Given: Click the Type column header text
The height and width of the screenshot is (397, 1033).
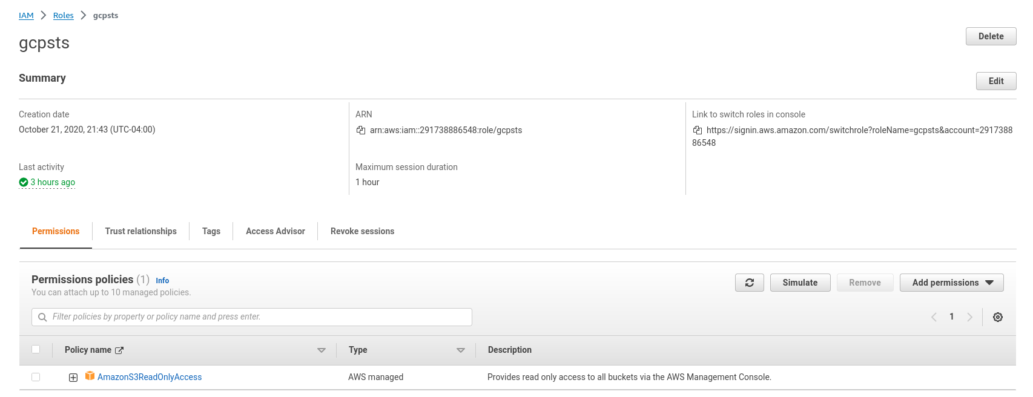Looking at the screenshot, I should pos(358,350).
